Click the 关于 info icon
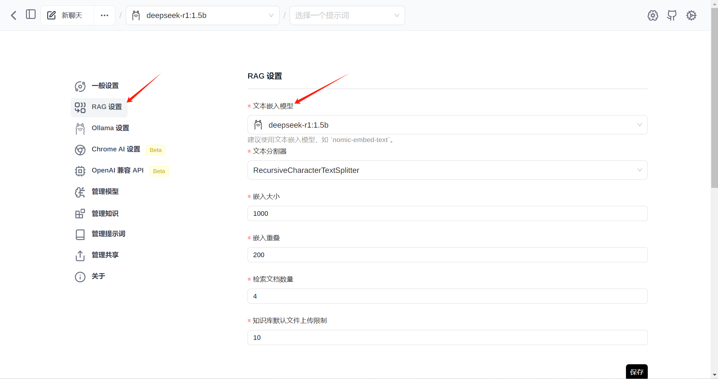The image size is (718, 379). click(80, 277)
